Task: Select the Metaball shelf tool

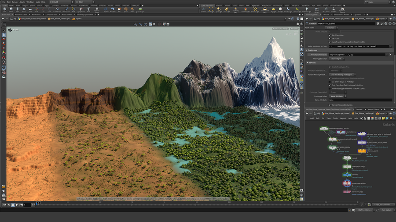Action: (113, 10)
